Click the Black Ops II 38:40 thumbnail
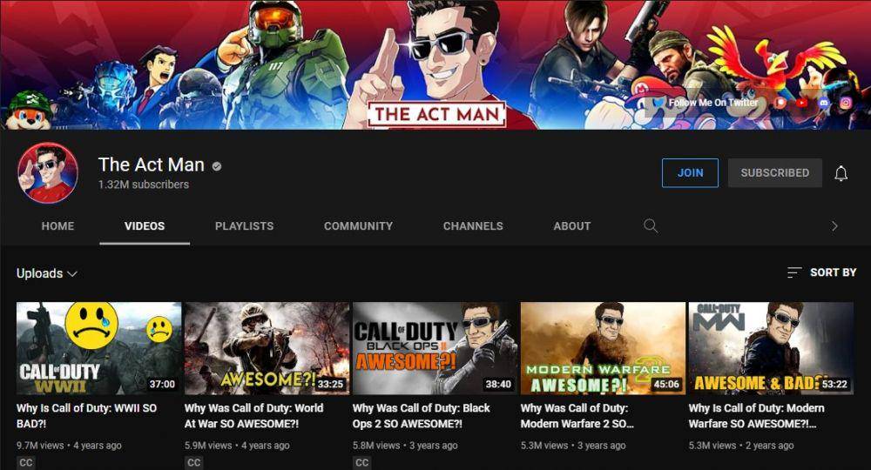Screen dimensions: 871x470 click(x=435, y=348)
